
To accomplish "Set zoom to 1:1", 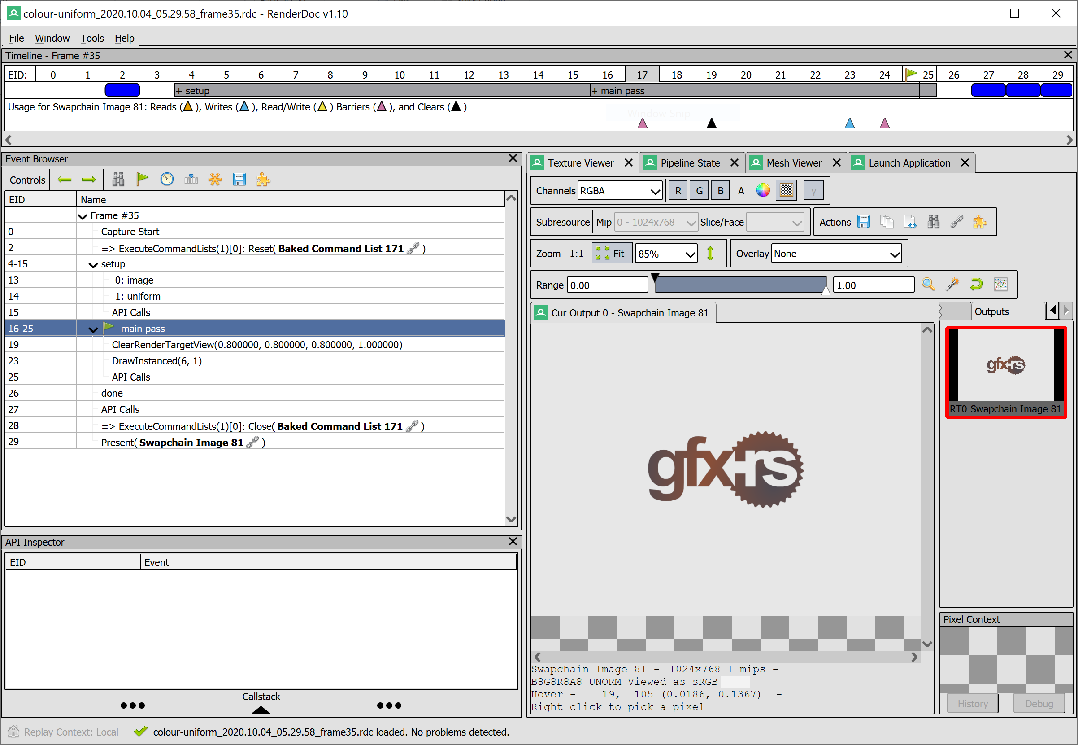I will (x=577, y=254).
